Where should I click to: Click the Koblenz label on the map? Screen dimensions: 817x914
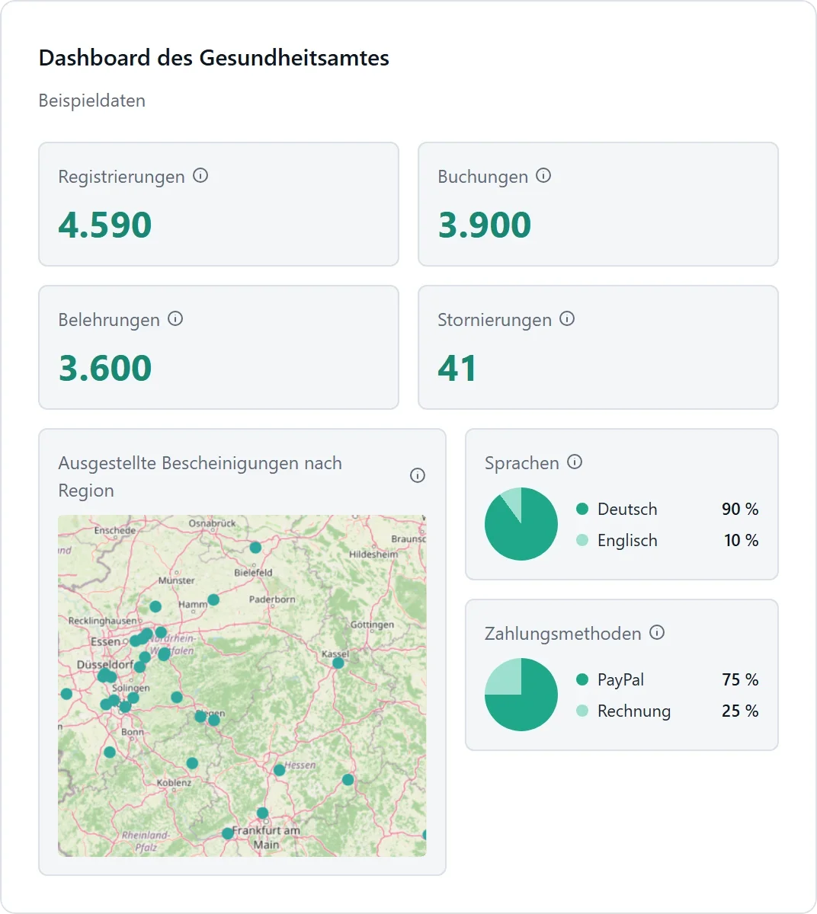click(174, 782)
